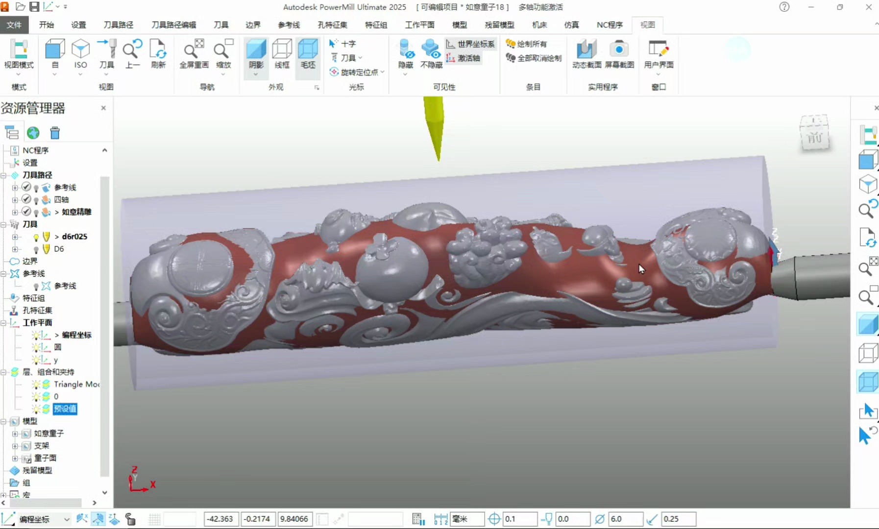Collapse the 刀具路径 tree node
Image resolution: width=879 pixels, height=529 pixels.
click(x=3, y=175)
